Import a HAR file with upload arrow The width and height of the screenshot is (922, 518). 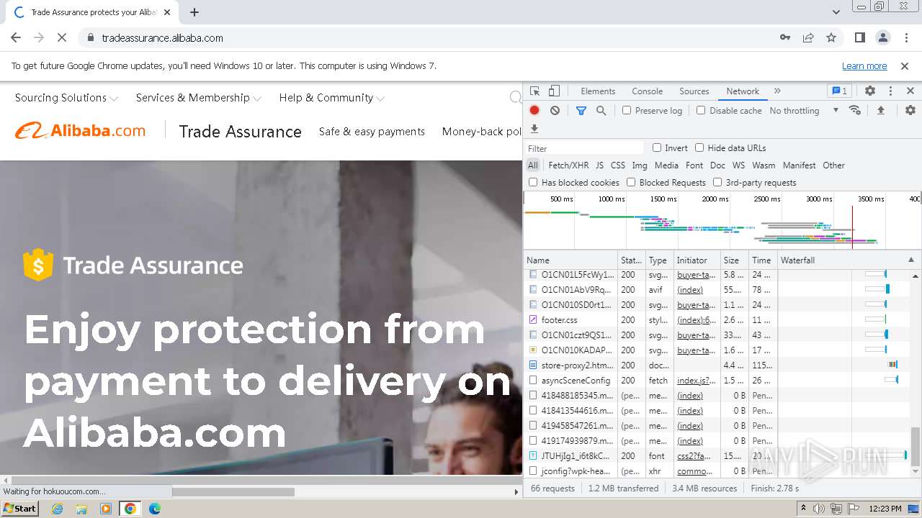(x=880, y=110)
